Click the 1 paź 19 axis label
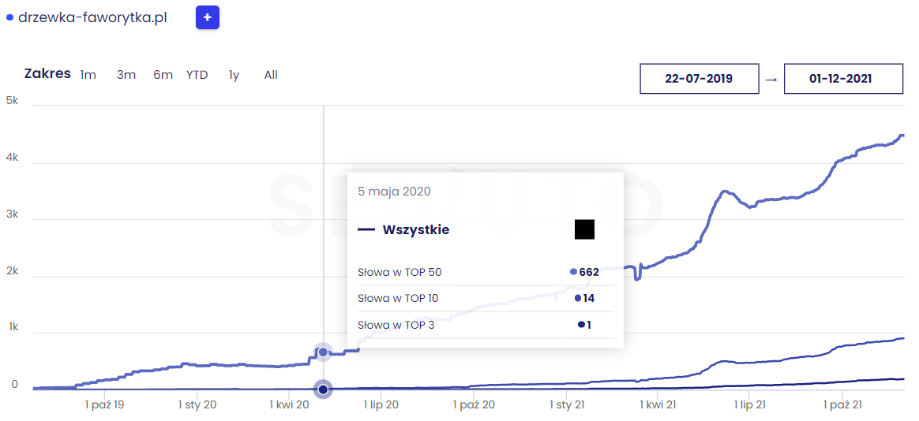 point(104,404)
